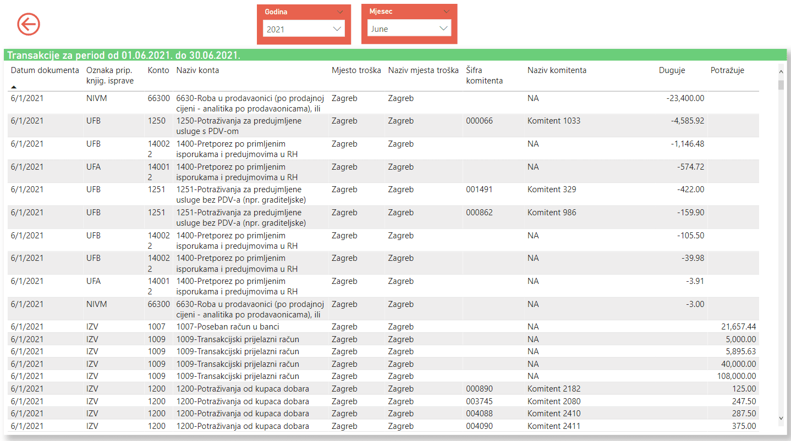This screenshot has height=441, width=791.
Task: Select the komitent code 003745
Action: (x=479, y=401)
